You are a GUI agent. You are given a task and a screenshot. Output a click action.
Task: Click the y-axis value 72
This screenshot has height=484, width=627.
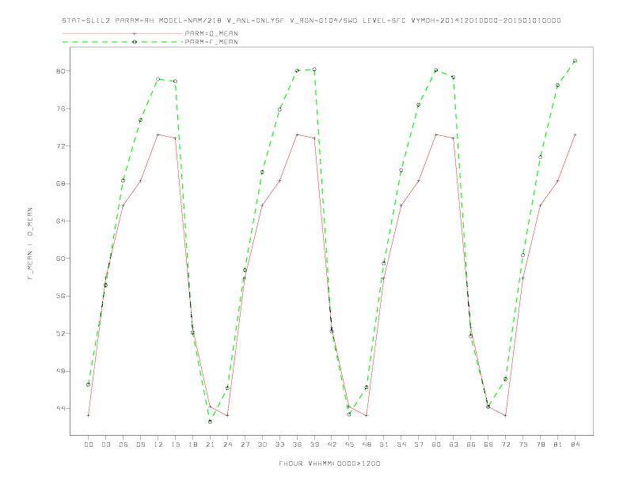click(x=60, y=146)
